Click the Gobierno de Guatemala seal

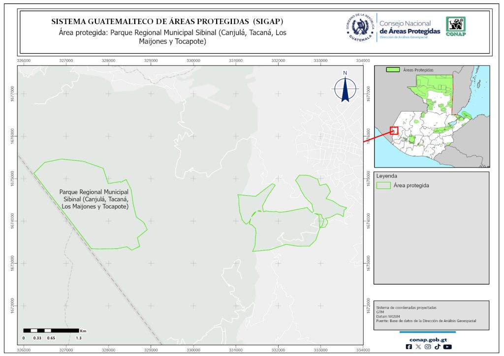pyautogui.click(x=361, y=27)
